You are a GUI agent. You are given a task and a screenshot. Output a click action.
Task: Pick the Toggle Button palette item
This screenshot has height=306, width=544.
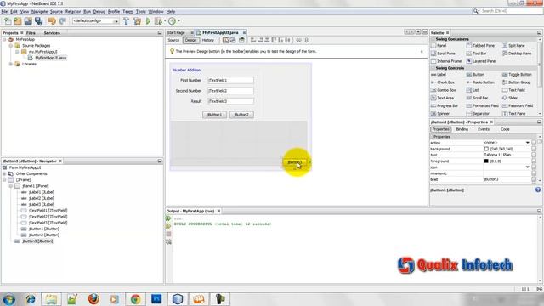tap(517, 75)
